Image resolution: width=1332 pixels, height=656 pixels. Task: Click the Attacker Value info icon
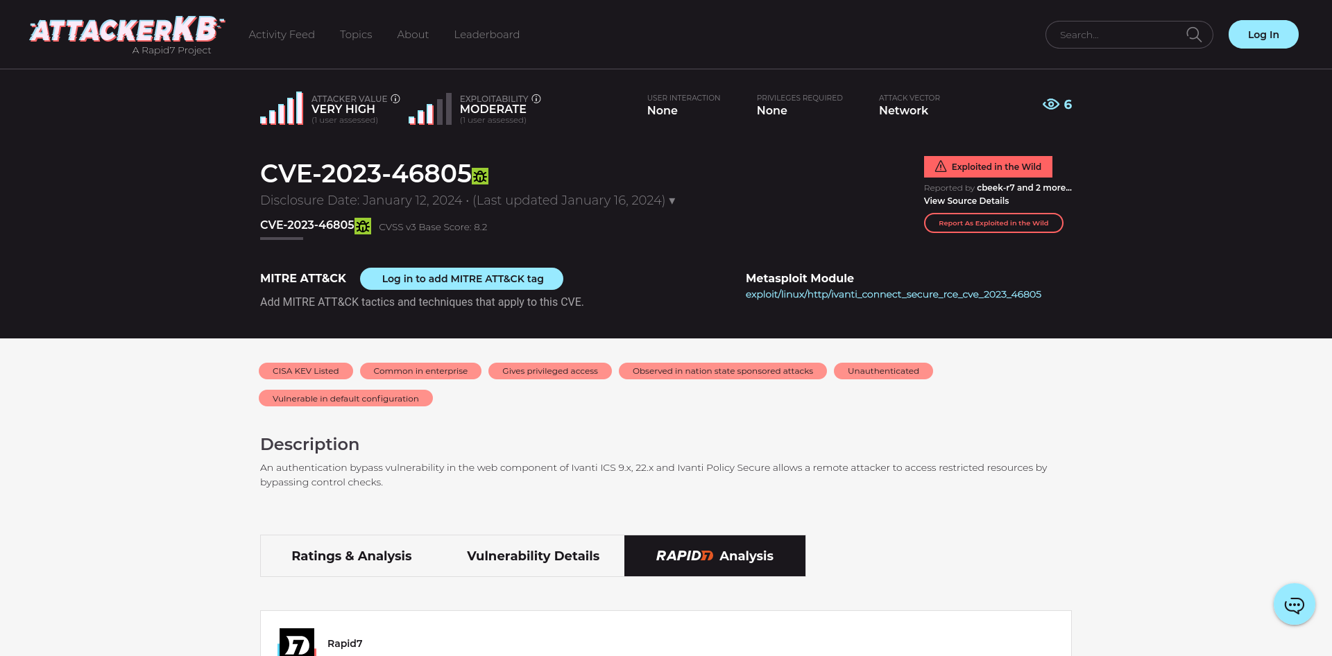pos(395,98)
